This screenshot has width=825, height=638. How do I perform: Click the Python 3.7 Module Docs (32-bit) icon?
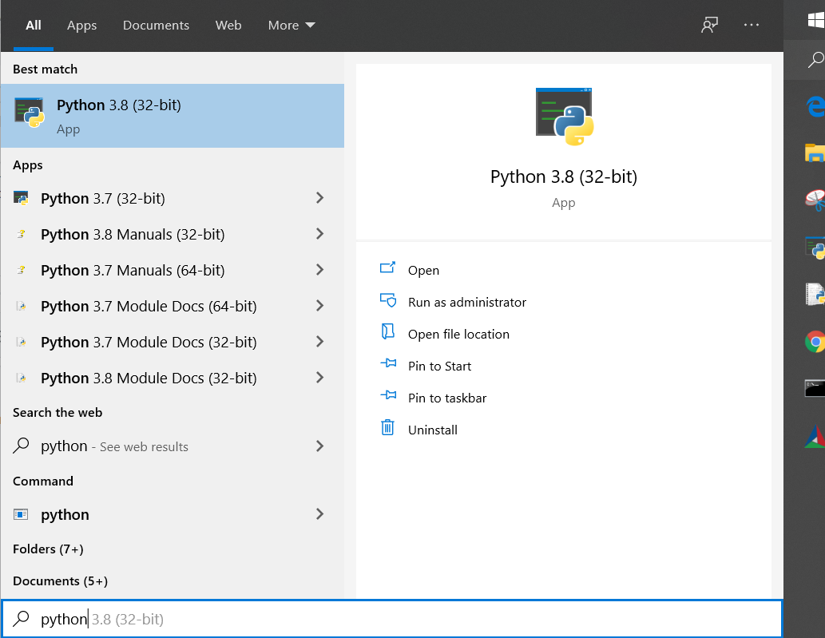click(21, 342)
